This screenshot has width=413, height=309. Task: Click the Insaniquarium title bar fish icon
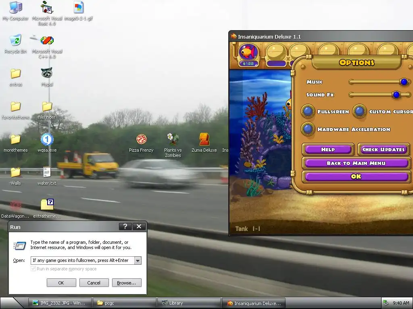click(x=234, y=36)
